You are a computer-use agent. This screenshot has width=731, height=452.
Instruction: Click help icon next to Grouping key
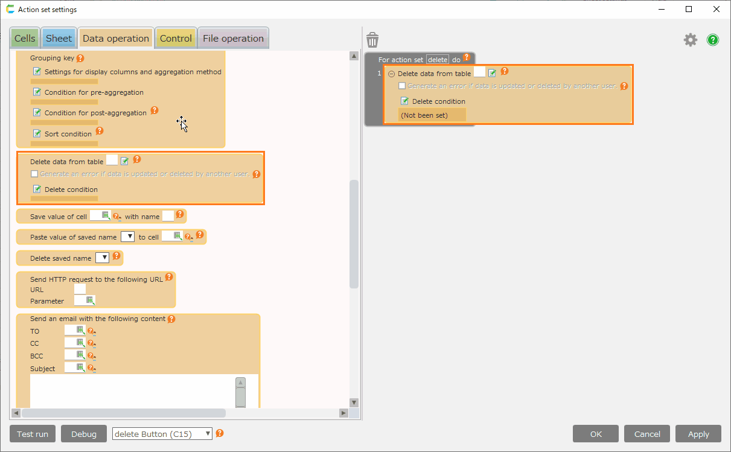tap(80, 59)
